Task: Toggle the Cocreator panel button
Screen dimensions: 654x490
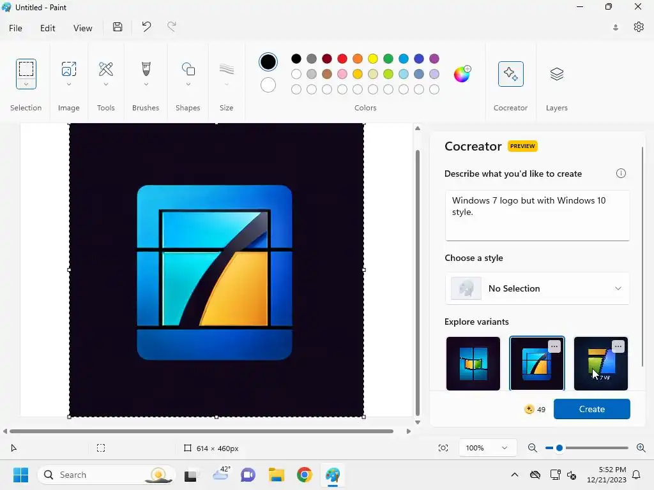Action: click(510, 74)
